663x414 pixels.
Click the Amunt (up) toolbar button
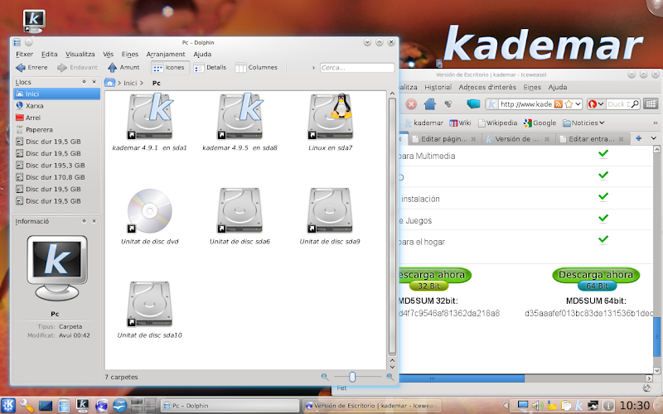tap(123, 68)
